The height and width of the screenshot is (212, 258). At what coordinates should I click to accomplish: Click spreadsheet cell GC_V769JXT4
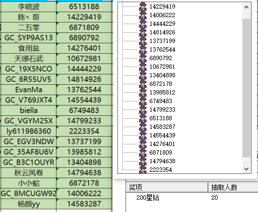click(x=29, y=100)
